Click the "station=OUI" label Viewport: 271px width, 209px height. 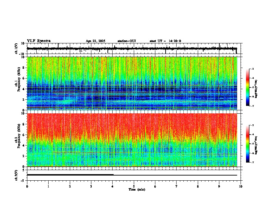(127, 41)
